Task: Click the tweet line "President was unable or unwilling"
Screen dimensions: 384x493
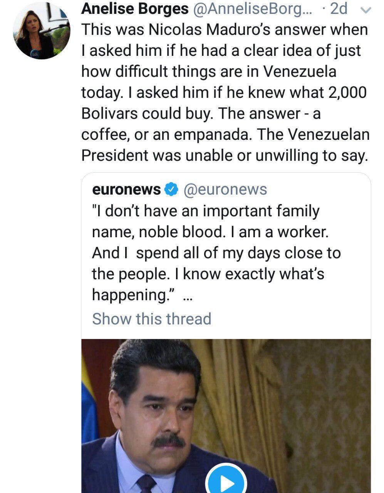Action: [224, 155]
